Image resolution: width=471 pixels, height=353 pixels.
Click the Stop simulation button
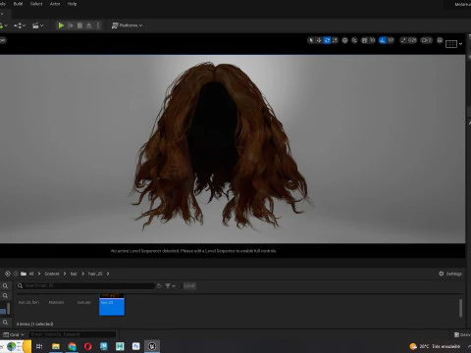point(79,25)
